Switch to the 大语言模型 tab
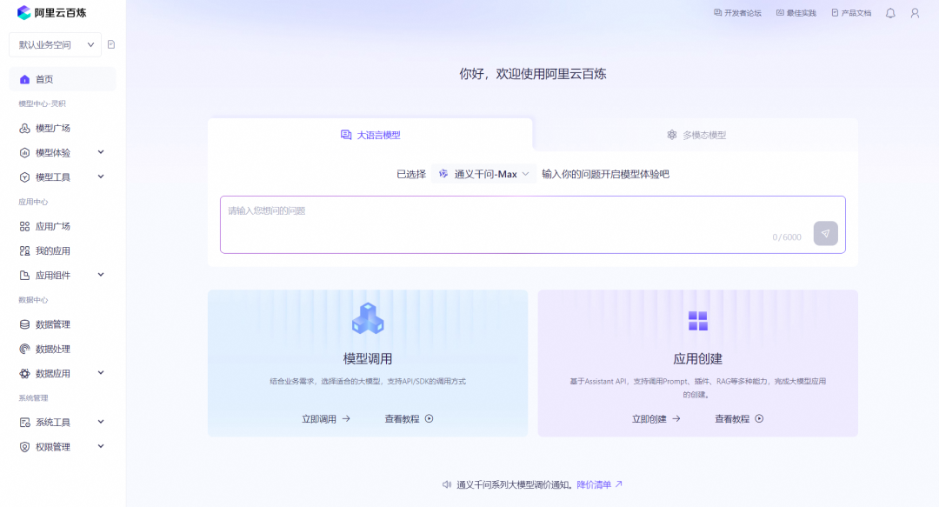This screenshot has width=939, height=507. [370, 135]
